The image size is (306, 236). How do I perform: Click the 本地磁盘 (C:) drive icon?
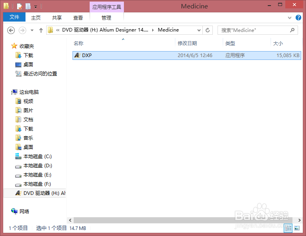[x=18, y=156]
